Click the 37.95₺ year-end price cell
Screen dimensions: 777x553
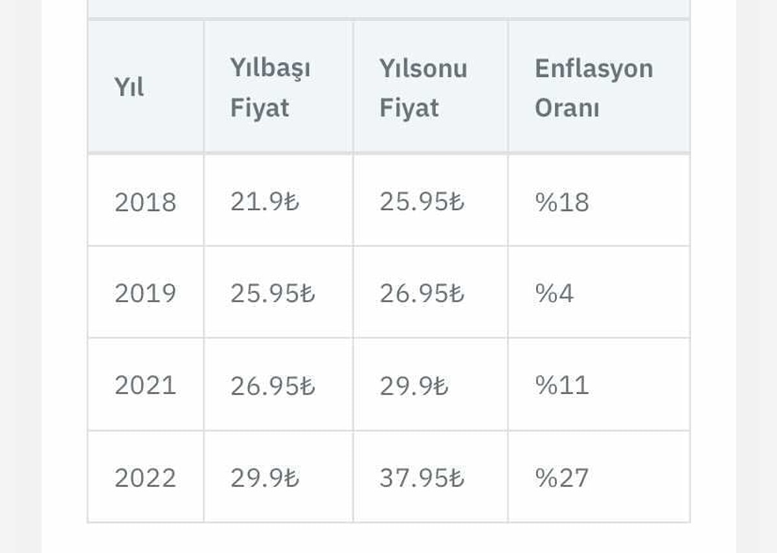(422, 478)
